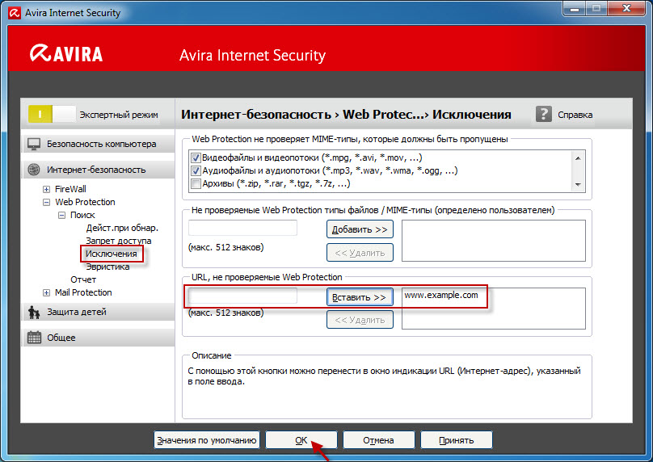Click the family icon beside Защита детей
653x462 pixels.
[34, 312]
